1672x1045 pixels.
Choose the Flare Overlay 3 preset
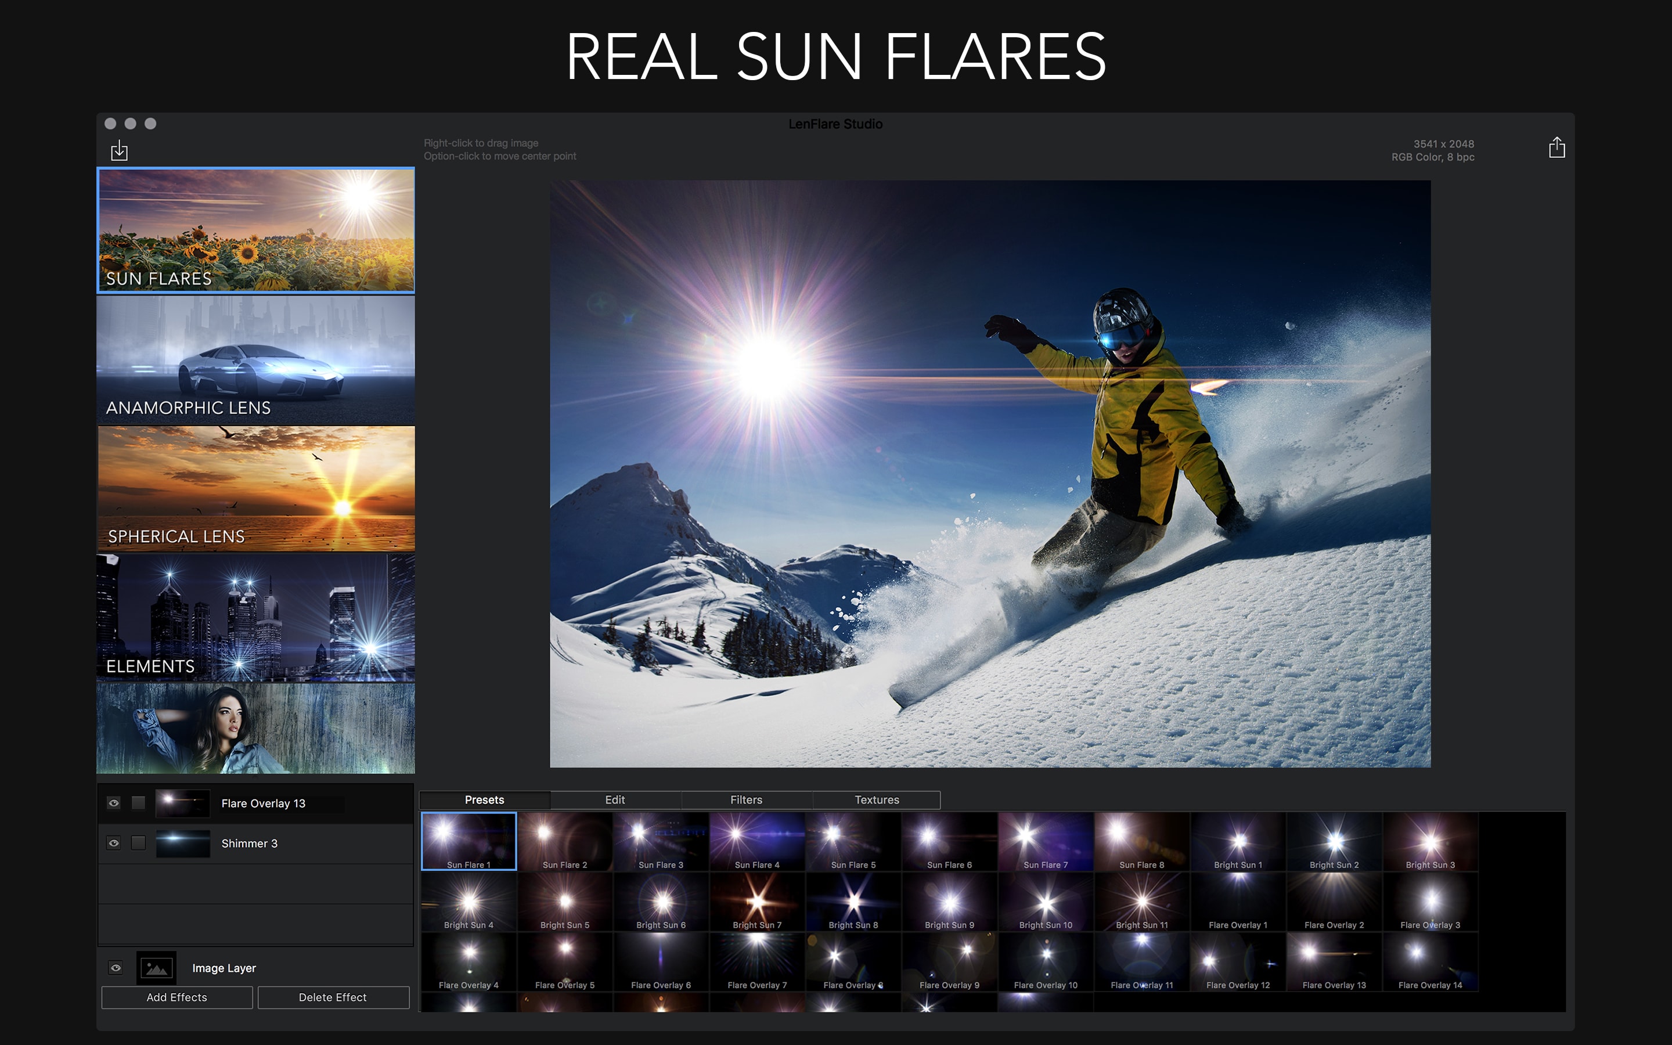coord(1430,902)
